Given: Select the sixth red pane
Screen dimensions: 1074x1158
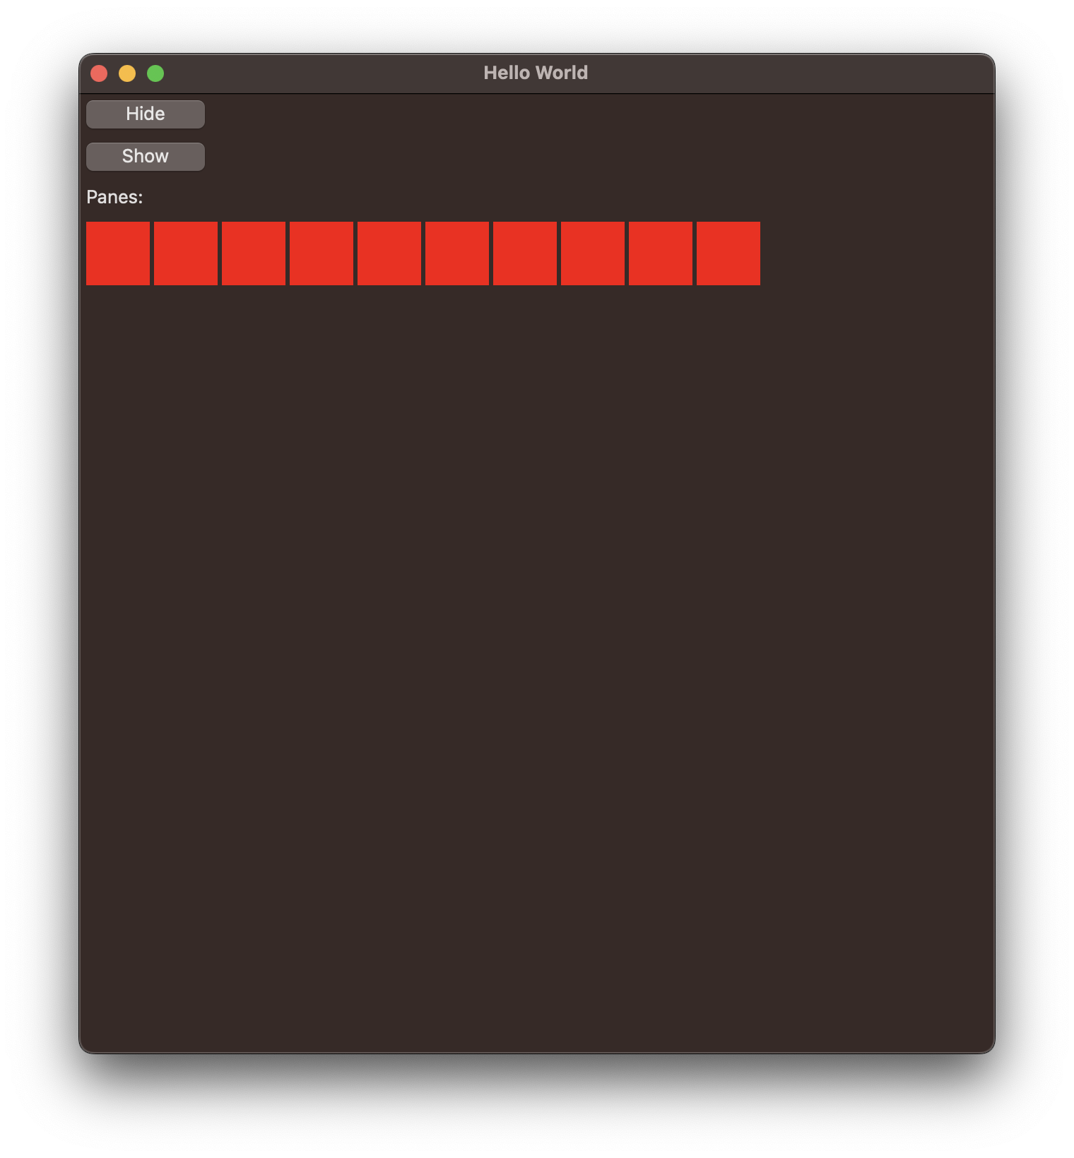Looking at the screenshot, I should coord(457,253).
